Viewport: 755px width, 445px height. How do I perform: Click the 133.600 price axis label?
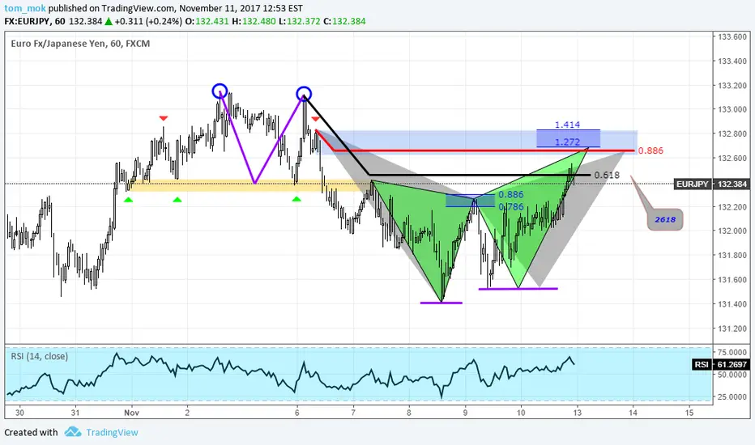[732, 37]
